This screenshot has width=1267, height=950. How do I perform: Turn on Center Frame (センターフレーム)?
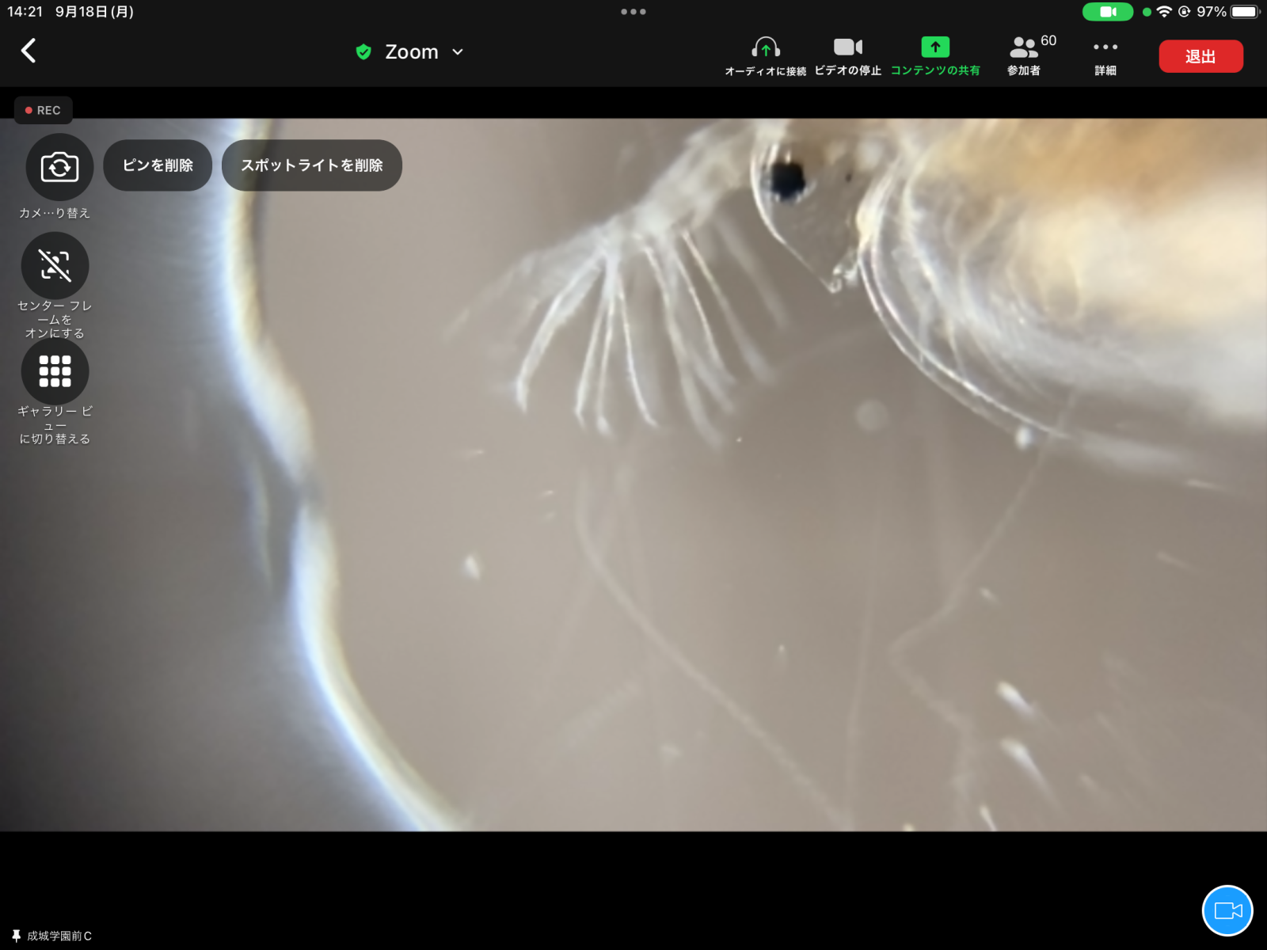coord(55,266)
